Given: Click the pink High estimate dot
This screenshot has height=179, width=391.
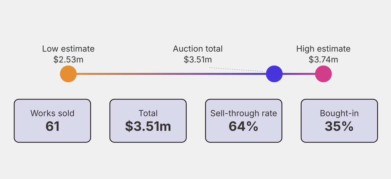Looking at the screenshot, I should 323,74.
